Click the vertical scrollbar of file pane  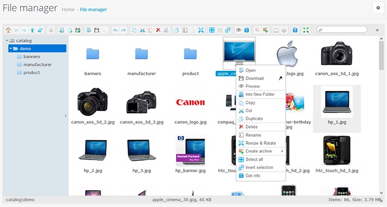[381, 54]
